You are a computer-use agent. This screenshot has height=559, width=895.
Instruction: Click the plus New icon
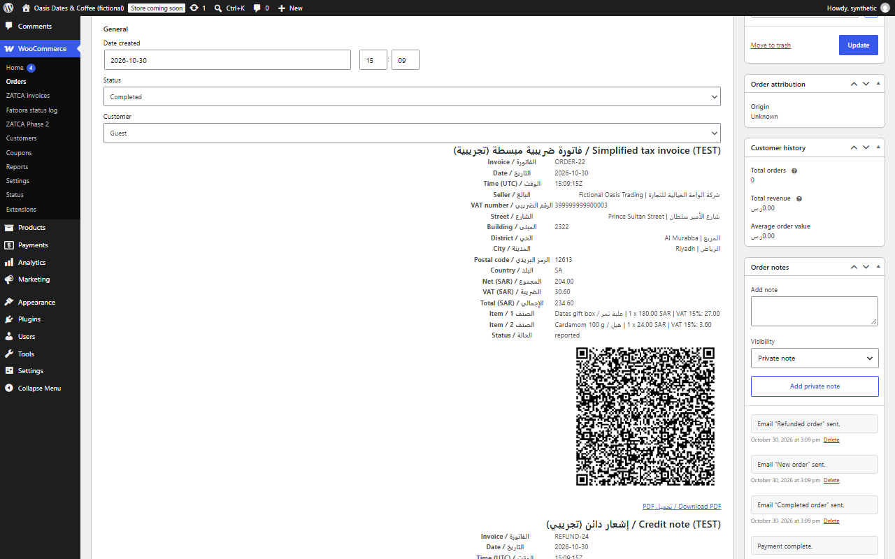tap(281, 8)
